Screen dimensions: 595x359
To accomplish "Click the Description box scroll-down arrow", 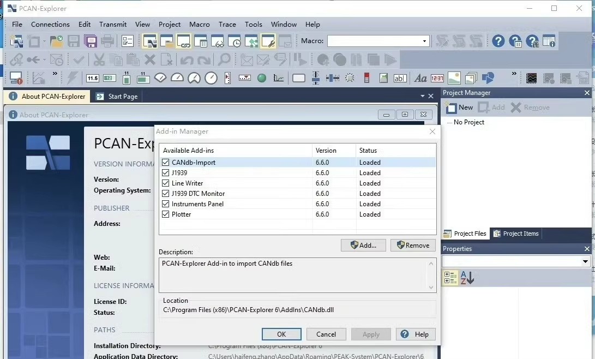I will click(x=431, y=288).
